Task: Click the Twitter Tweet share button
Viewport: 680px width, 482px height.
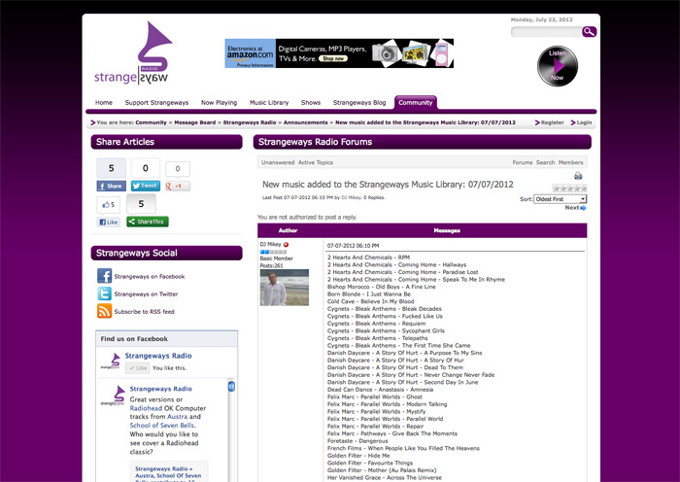Action: tap(144, 186)
